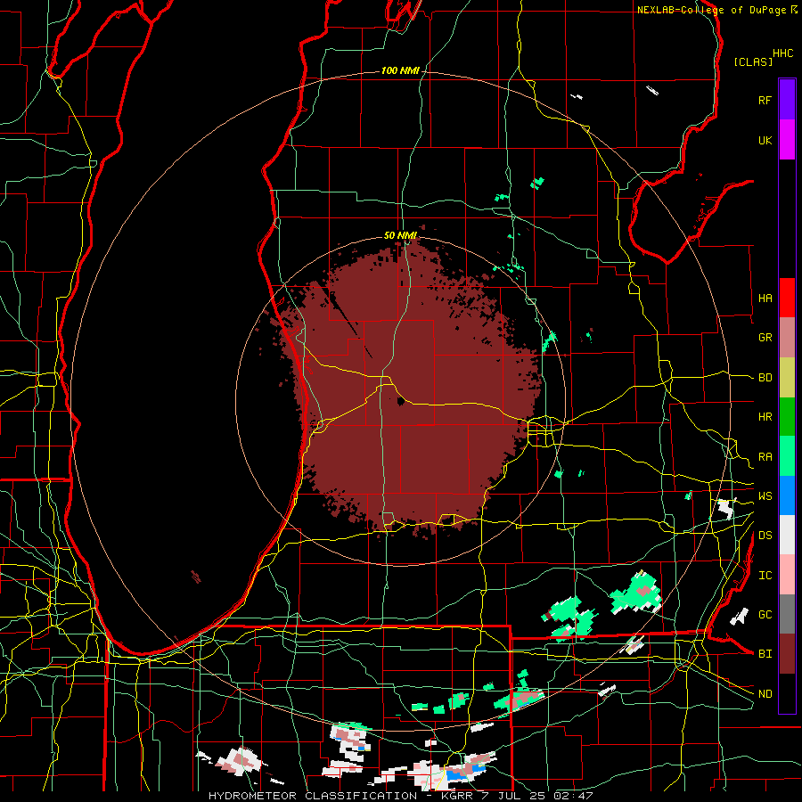802x802 pixels.
Task: Click the BD yellow legend swatch
Action: click(x=787, y=377)
